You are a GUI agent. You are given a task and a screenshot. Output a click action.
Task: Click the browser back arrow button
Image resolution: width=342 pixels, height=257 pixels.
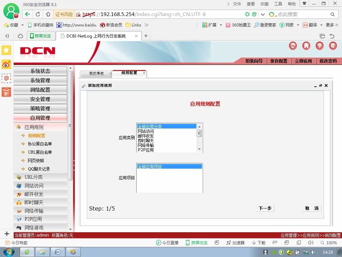pyautogui.click(x=27, y=14)
